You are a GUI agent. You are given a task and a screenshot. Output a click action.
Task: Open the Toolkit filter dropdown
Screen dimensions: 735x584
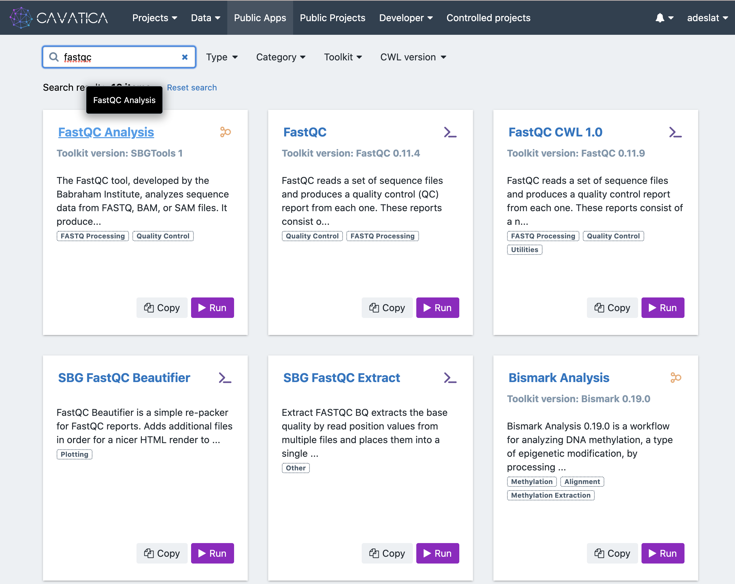[343, 57]
